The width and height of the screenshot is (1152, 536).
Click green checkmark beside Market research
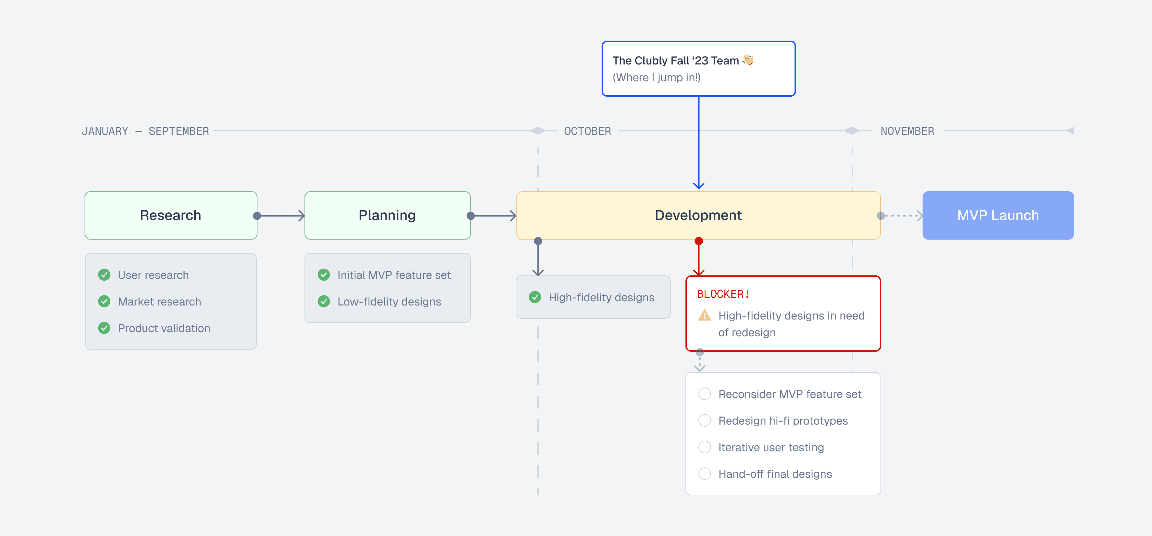click(104, 302)
